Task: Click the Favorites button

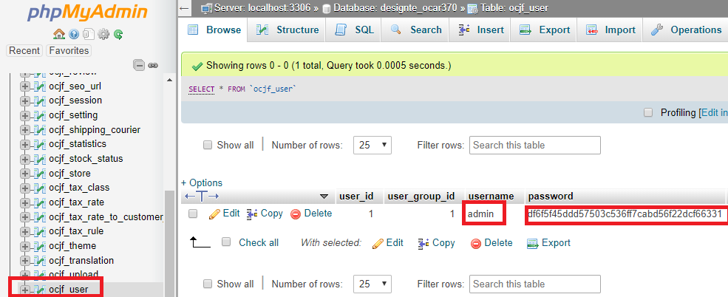Action: [69, 51]
